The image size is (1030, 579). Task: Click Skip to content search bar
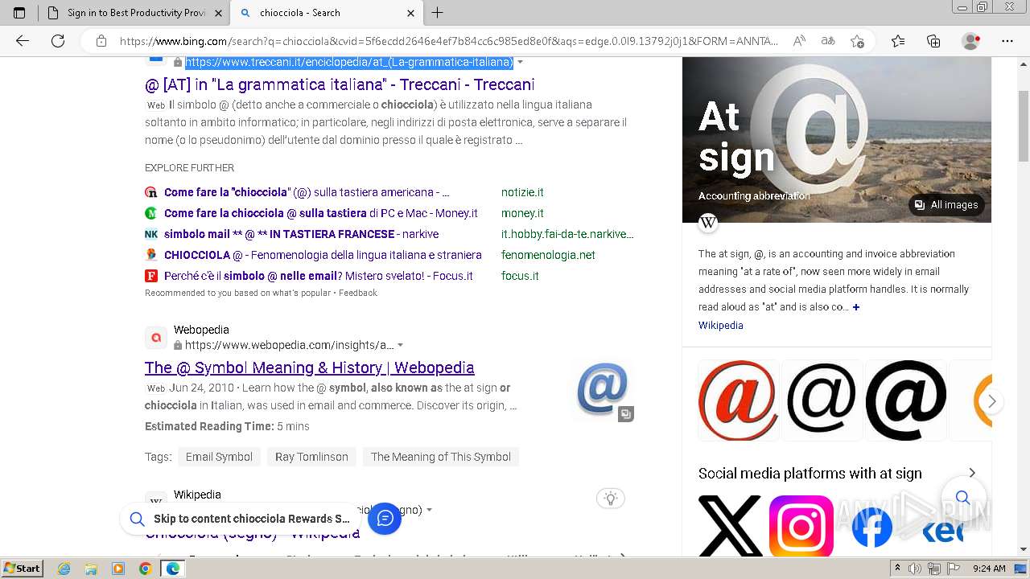click(x=241, y=519)
